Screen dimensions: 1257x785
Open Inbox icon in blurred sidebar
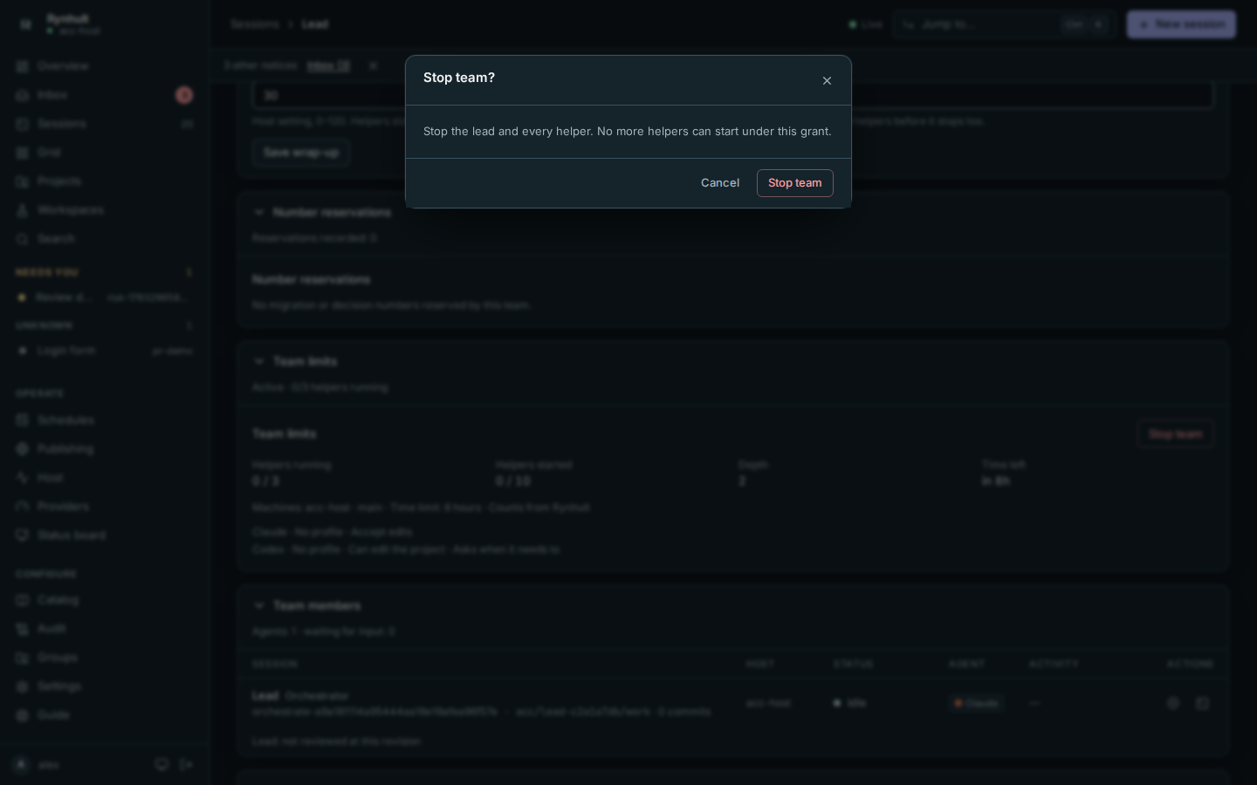click(x=23, y=95)
